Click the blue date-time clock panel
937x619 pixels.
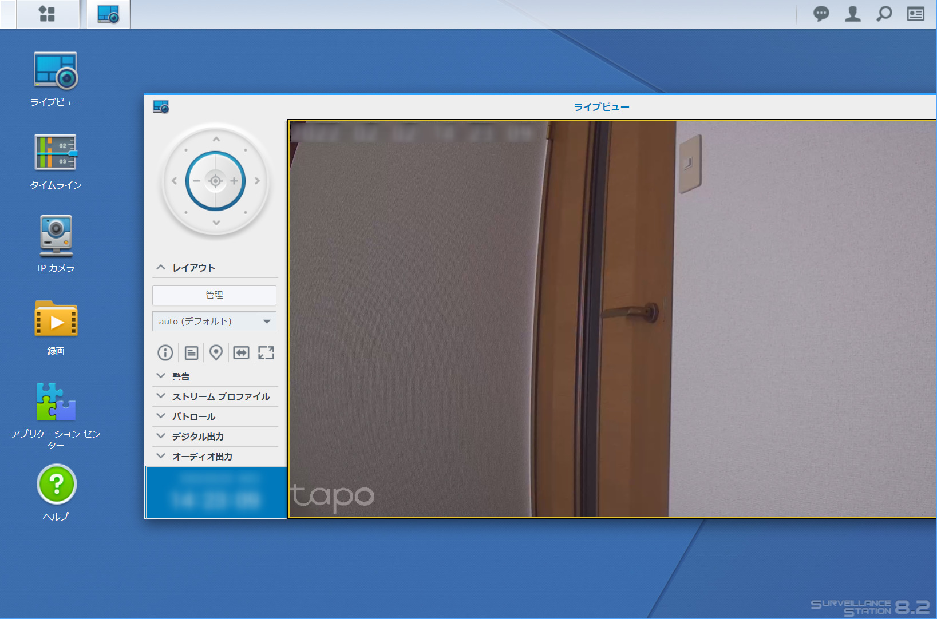(216, 493)
